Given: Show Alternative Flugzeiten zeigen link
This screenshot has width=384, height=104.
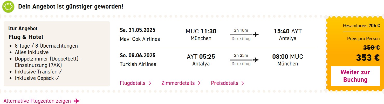Looking at the screenshot, I should pyautogui.click(x=37, y=101).
